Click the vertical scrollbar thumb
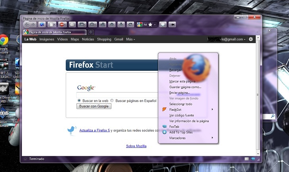 tap(258, 95)
